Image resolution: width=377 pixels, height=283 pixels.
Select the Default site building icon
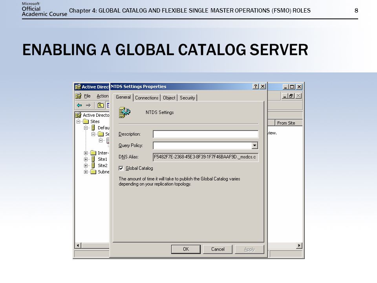[x=93, y=128]
